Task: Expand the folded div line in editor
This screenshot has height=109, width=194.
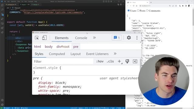Action: point(6,38)
